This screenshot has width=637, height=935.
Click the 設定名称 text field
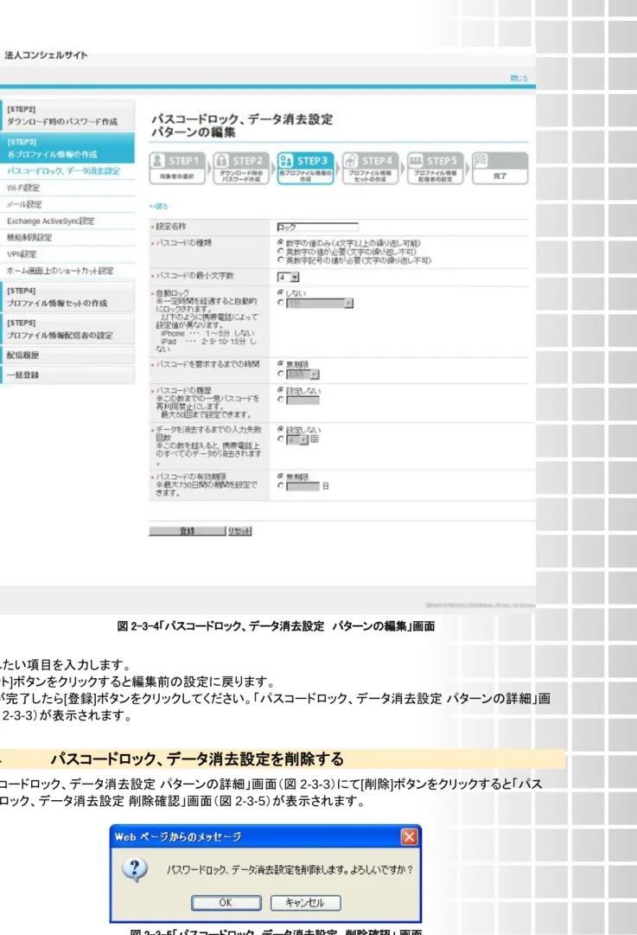pyautogui.click(x=317, y=227)
